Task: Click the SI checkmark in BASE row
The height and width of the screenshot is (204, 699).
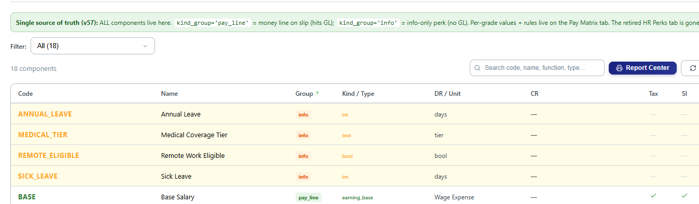Action: [684, 196]
